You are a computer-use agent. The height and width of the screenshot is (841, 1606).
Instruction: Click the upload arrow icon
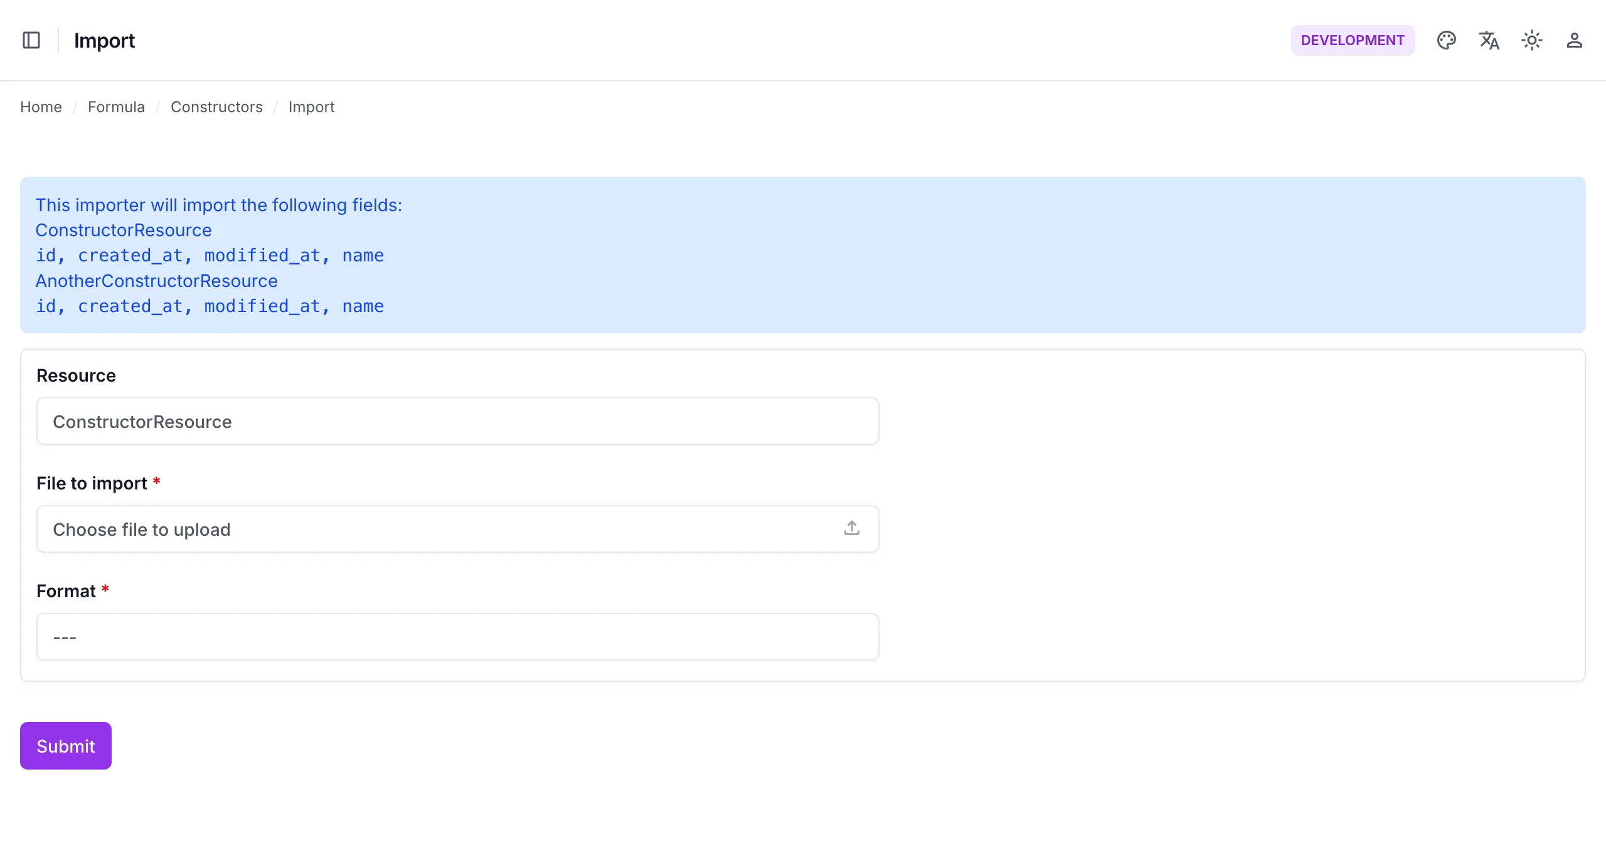tap(851, 528)
